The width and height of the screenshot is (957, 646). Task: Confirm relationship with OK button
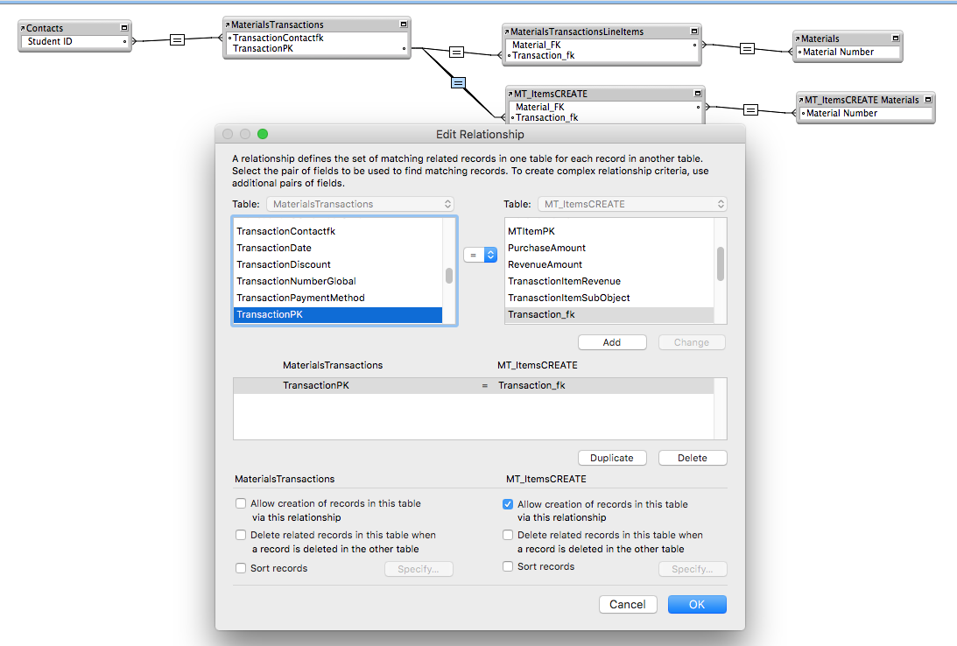pyautogui.click(x=697, y=605)
